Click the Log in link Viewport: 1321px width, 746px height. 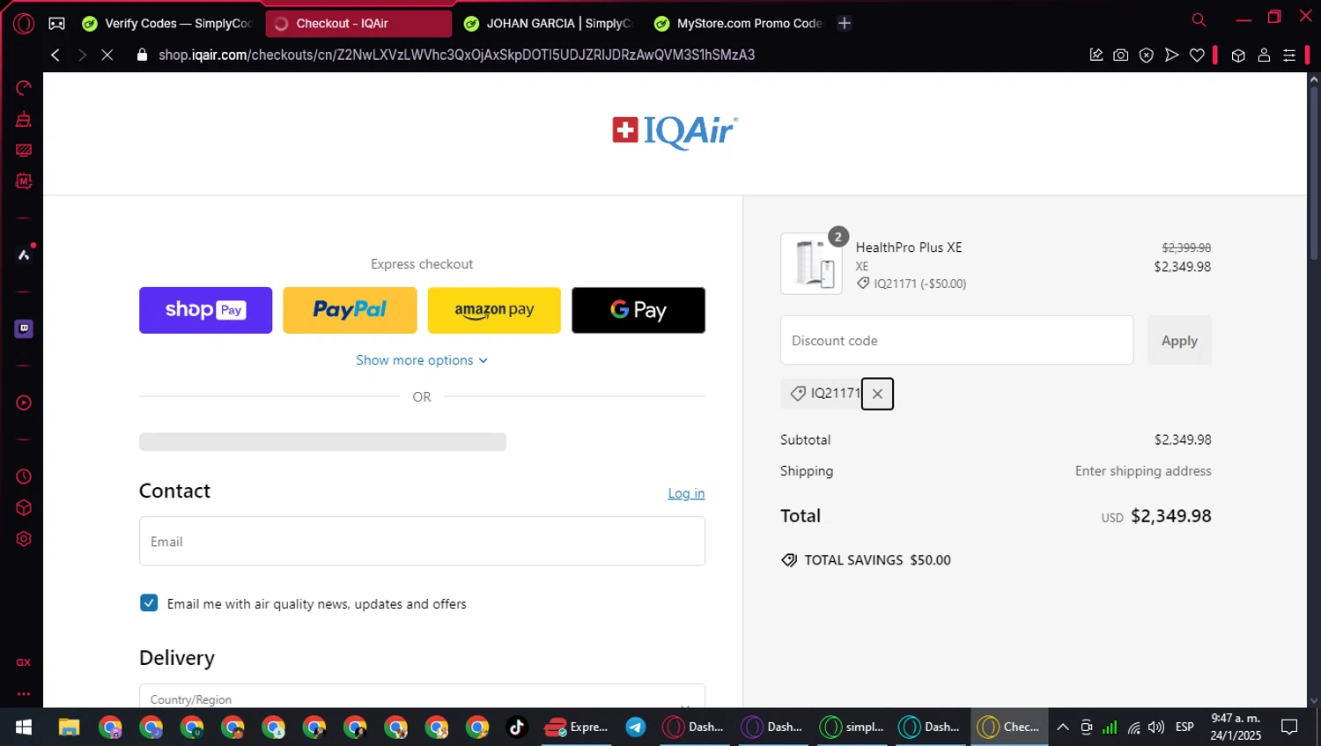tap(686, 493)
